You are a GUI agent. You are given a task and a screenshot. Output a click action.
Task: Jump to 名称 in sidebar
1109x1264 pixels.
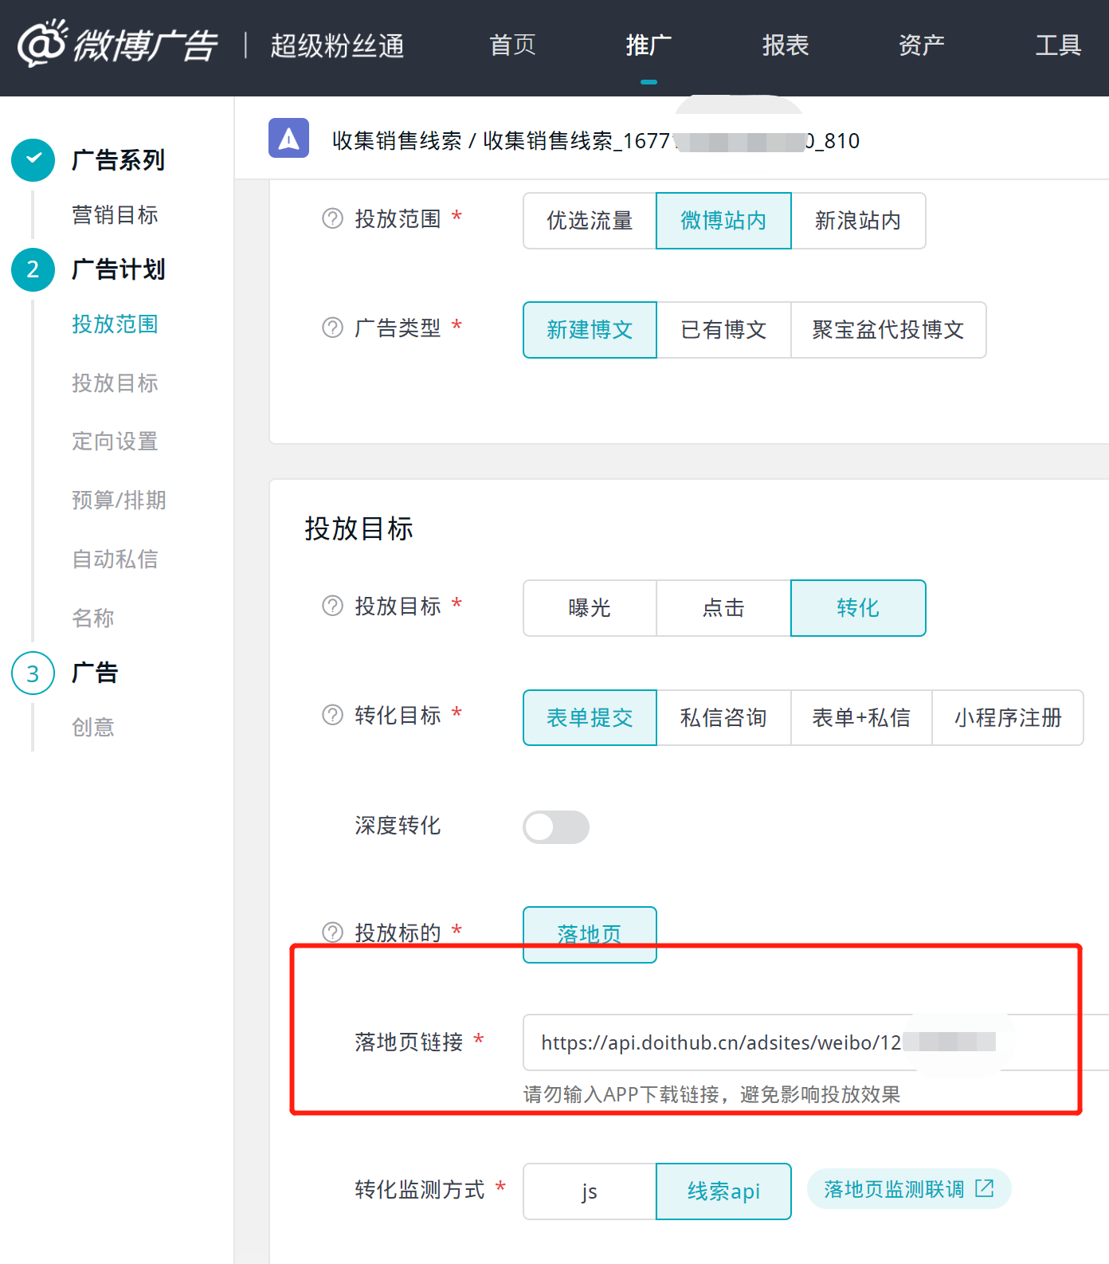pos(93,618)
